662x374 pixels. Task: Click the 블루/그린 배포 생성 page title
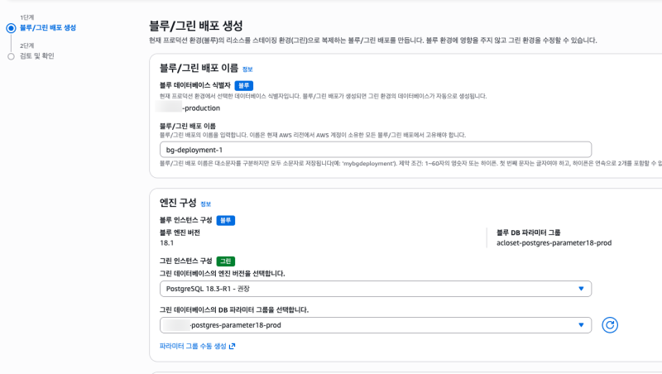tap(196, 26)
